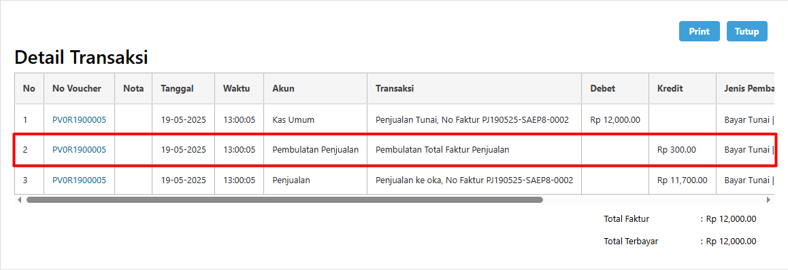Click the Tutup button
788x270 pixels.
click(746, 31)
